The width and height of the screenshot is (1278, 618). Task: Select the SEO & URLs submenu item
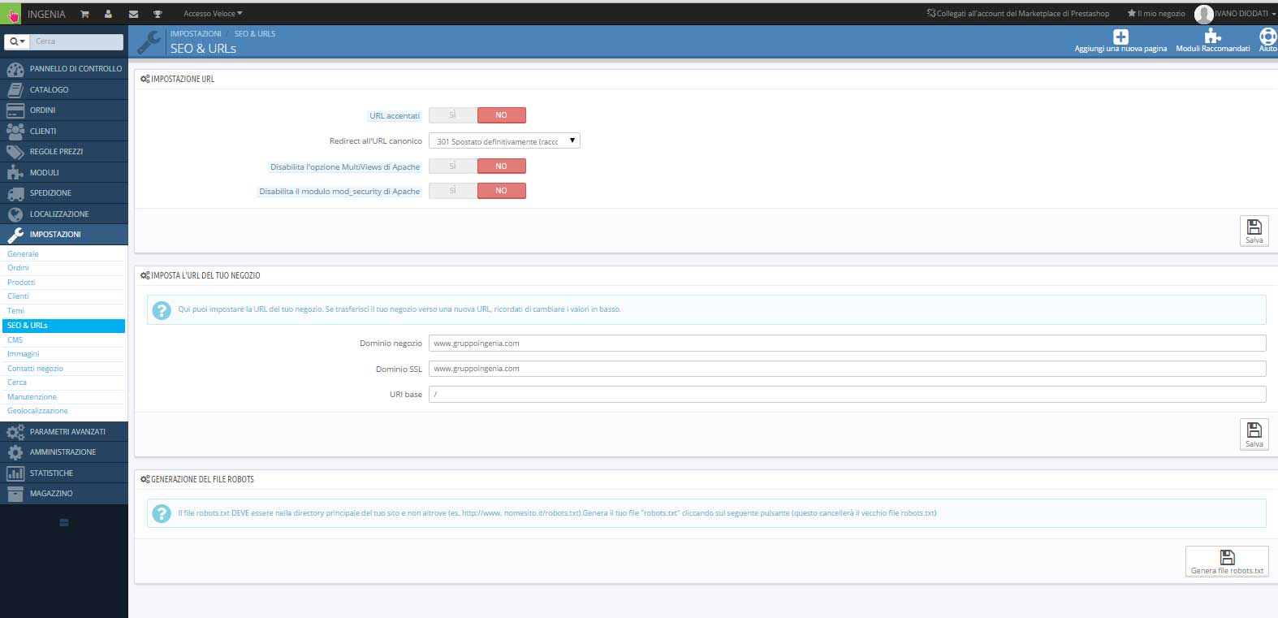[63, 326]
